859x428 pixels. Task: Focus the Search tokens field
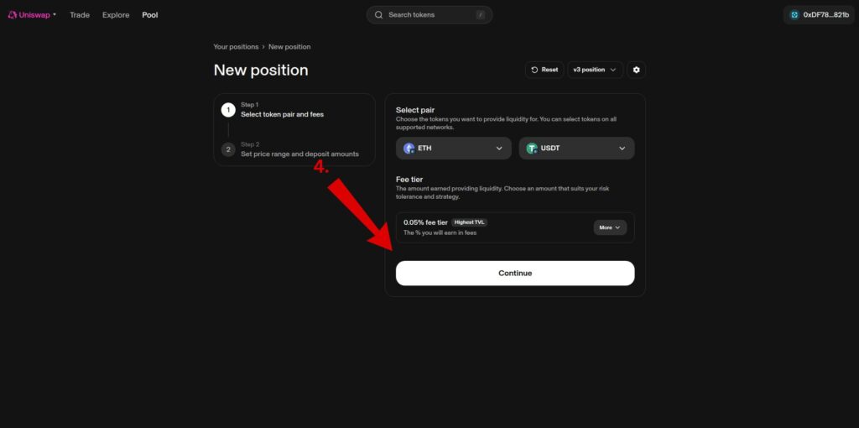(x=429, y=15)
